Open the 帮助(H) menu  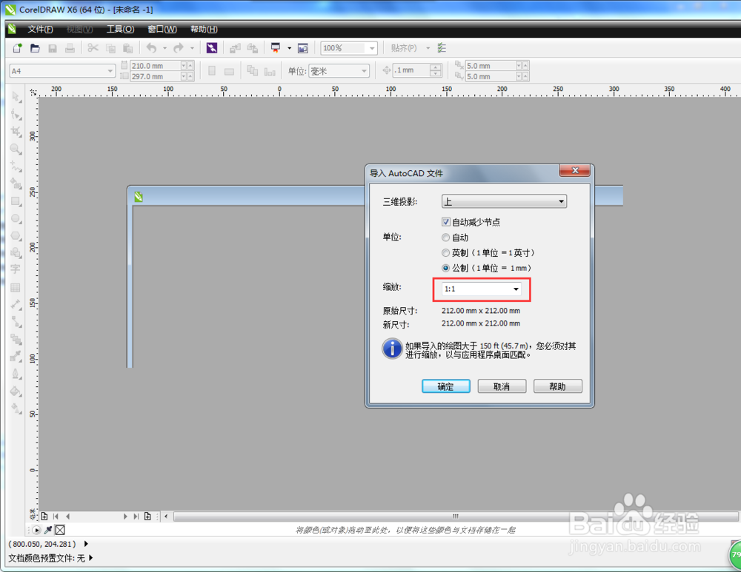(204, 30)
